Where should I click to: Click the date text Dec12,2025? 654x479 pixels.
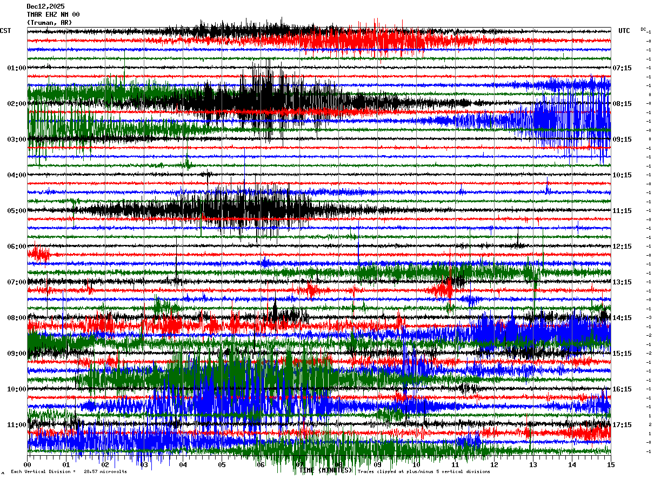[x=45, y=6]
